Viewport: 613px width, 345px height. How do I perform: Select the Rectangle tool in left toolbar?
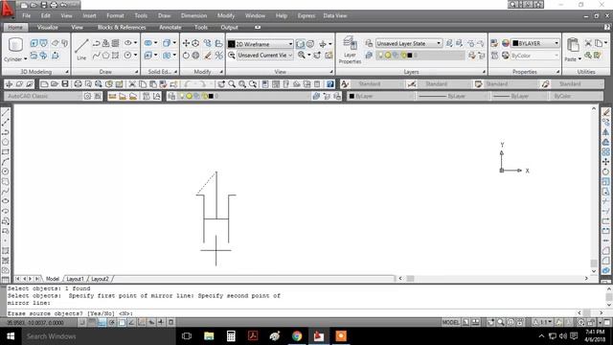[x=6, y=152]
